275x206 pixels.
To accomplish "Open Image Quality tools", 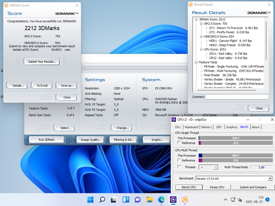I will (91, 140).
